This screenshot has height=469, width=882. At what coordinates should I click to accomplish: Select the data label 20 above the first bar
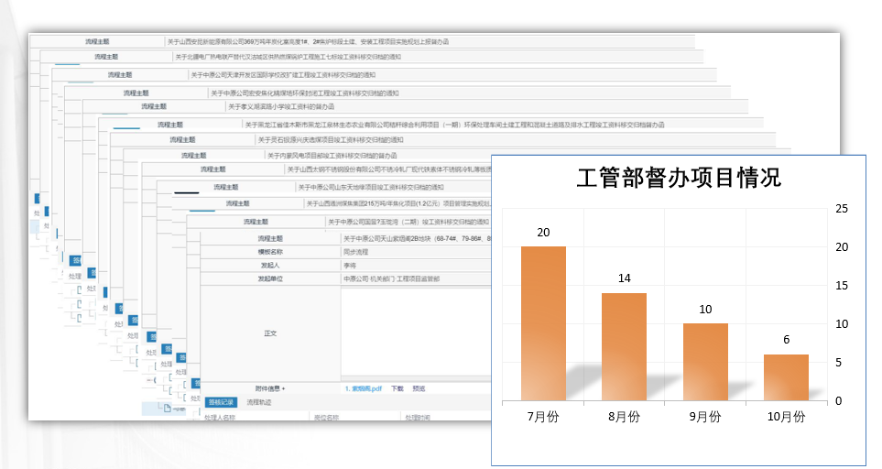(x=543, y=233)
